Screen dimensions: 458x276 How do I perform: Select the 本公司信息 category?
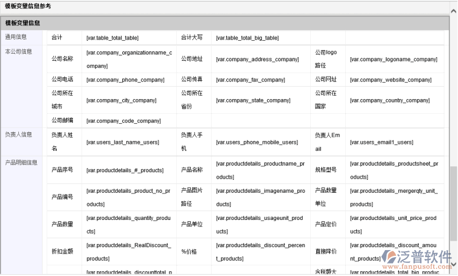click(18, 51)
